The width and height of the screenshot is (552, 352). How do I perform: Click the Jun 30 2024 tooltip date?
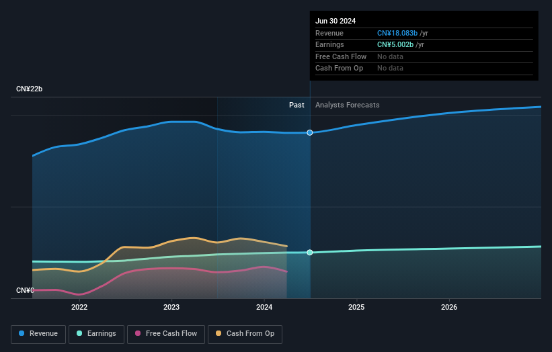[336, 21]
